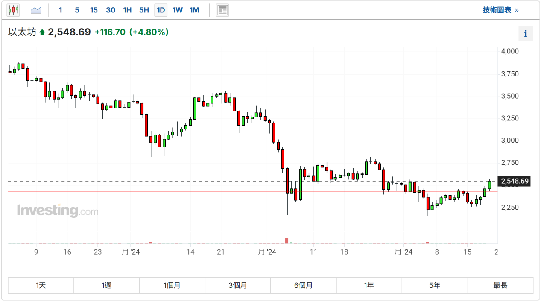Switch to the area chart icon
The width and height of the screenshot is (541, 302).
pyautogui.click(x=36, y=10)
